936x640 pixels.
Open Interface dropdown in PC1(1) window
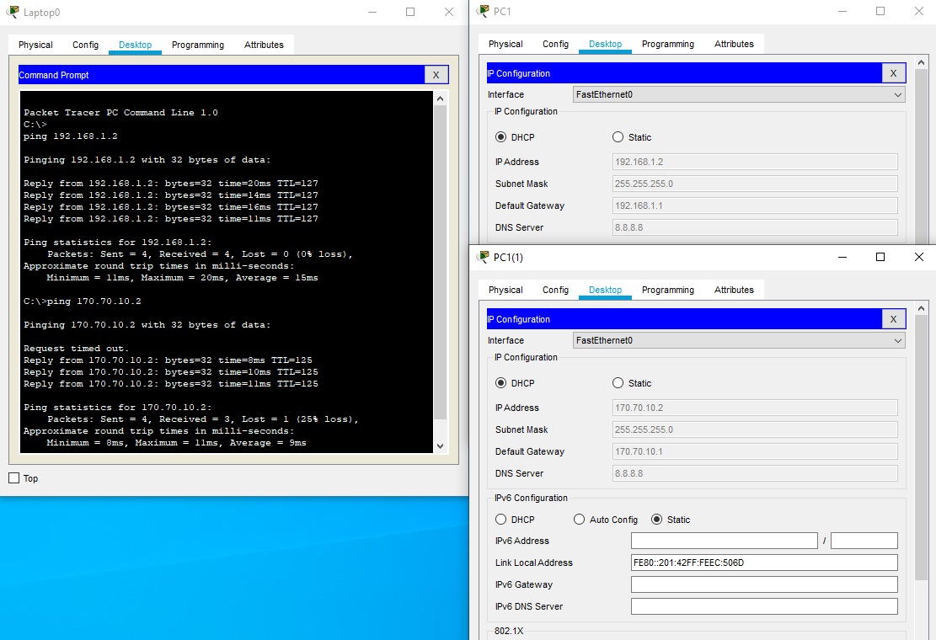(x=739, y=340)
